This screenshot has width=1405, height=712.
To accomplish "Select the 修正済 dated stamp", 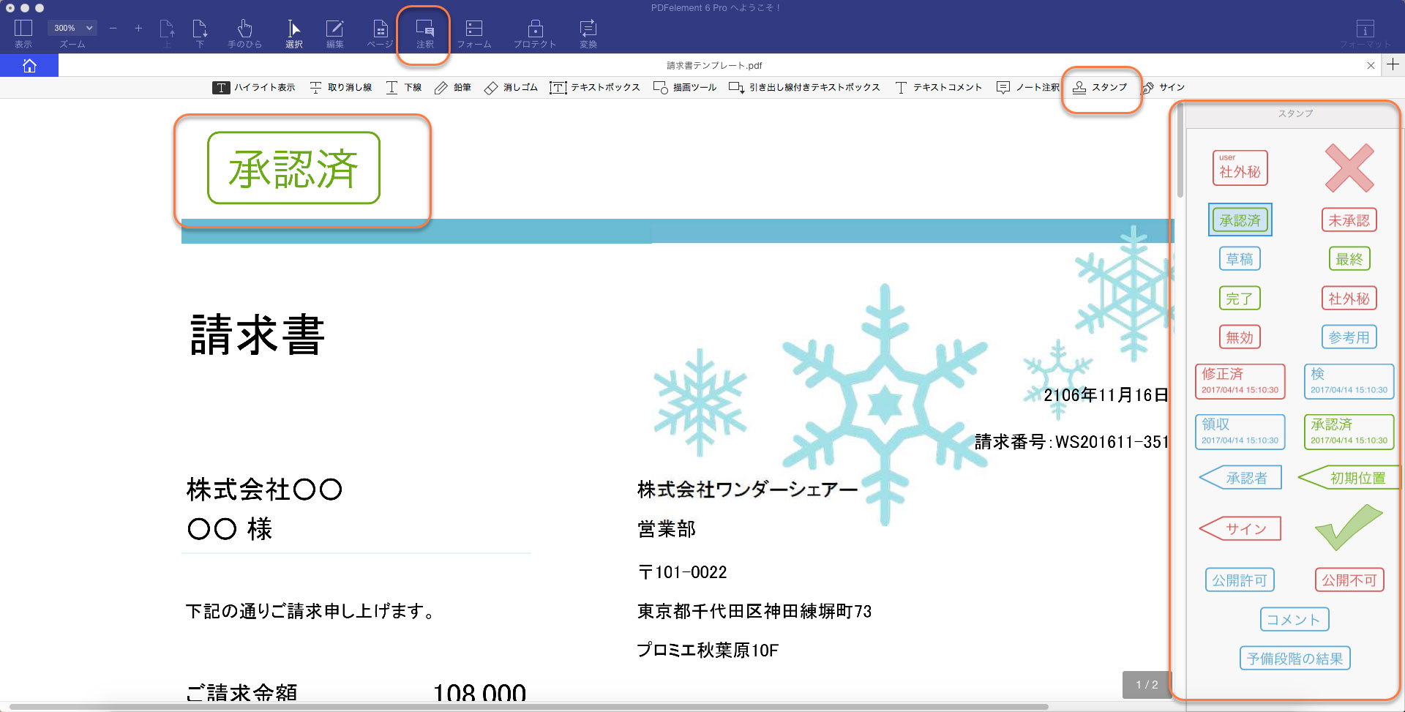I will [x=1240, y=381].
